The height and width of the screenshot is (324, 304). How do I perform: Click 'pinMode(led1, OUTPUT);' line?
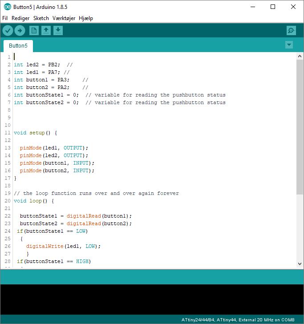pos(54,148)
